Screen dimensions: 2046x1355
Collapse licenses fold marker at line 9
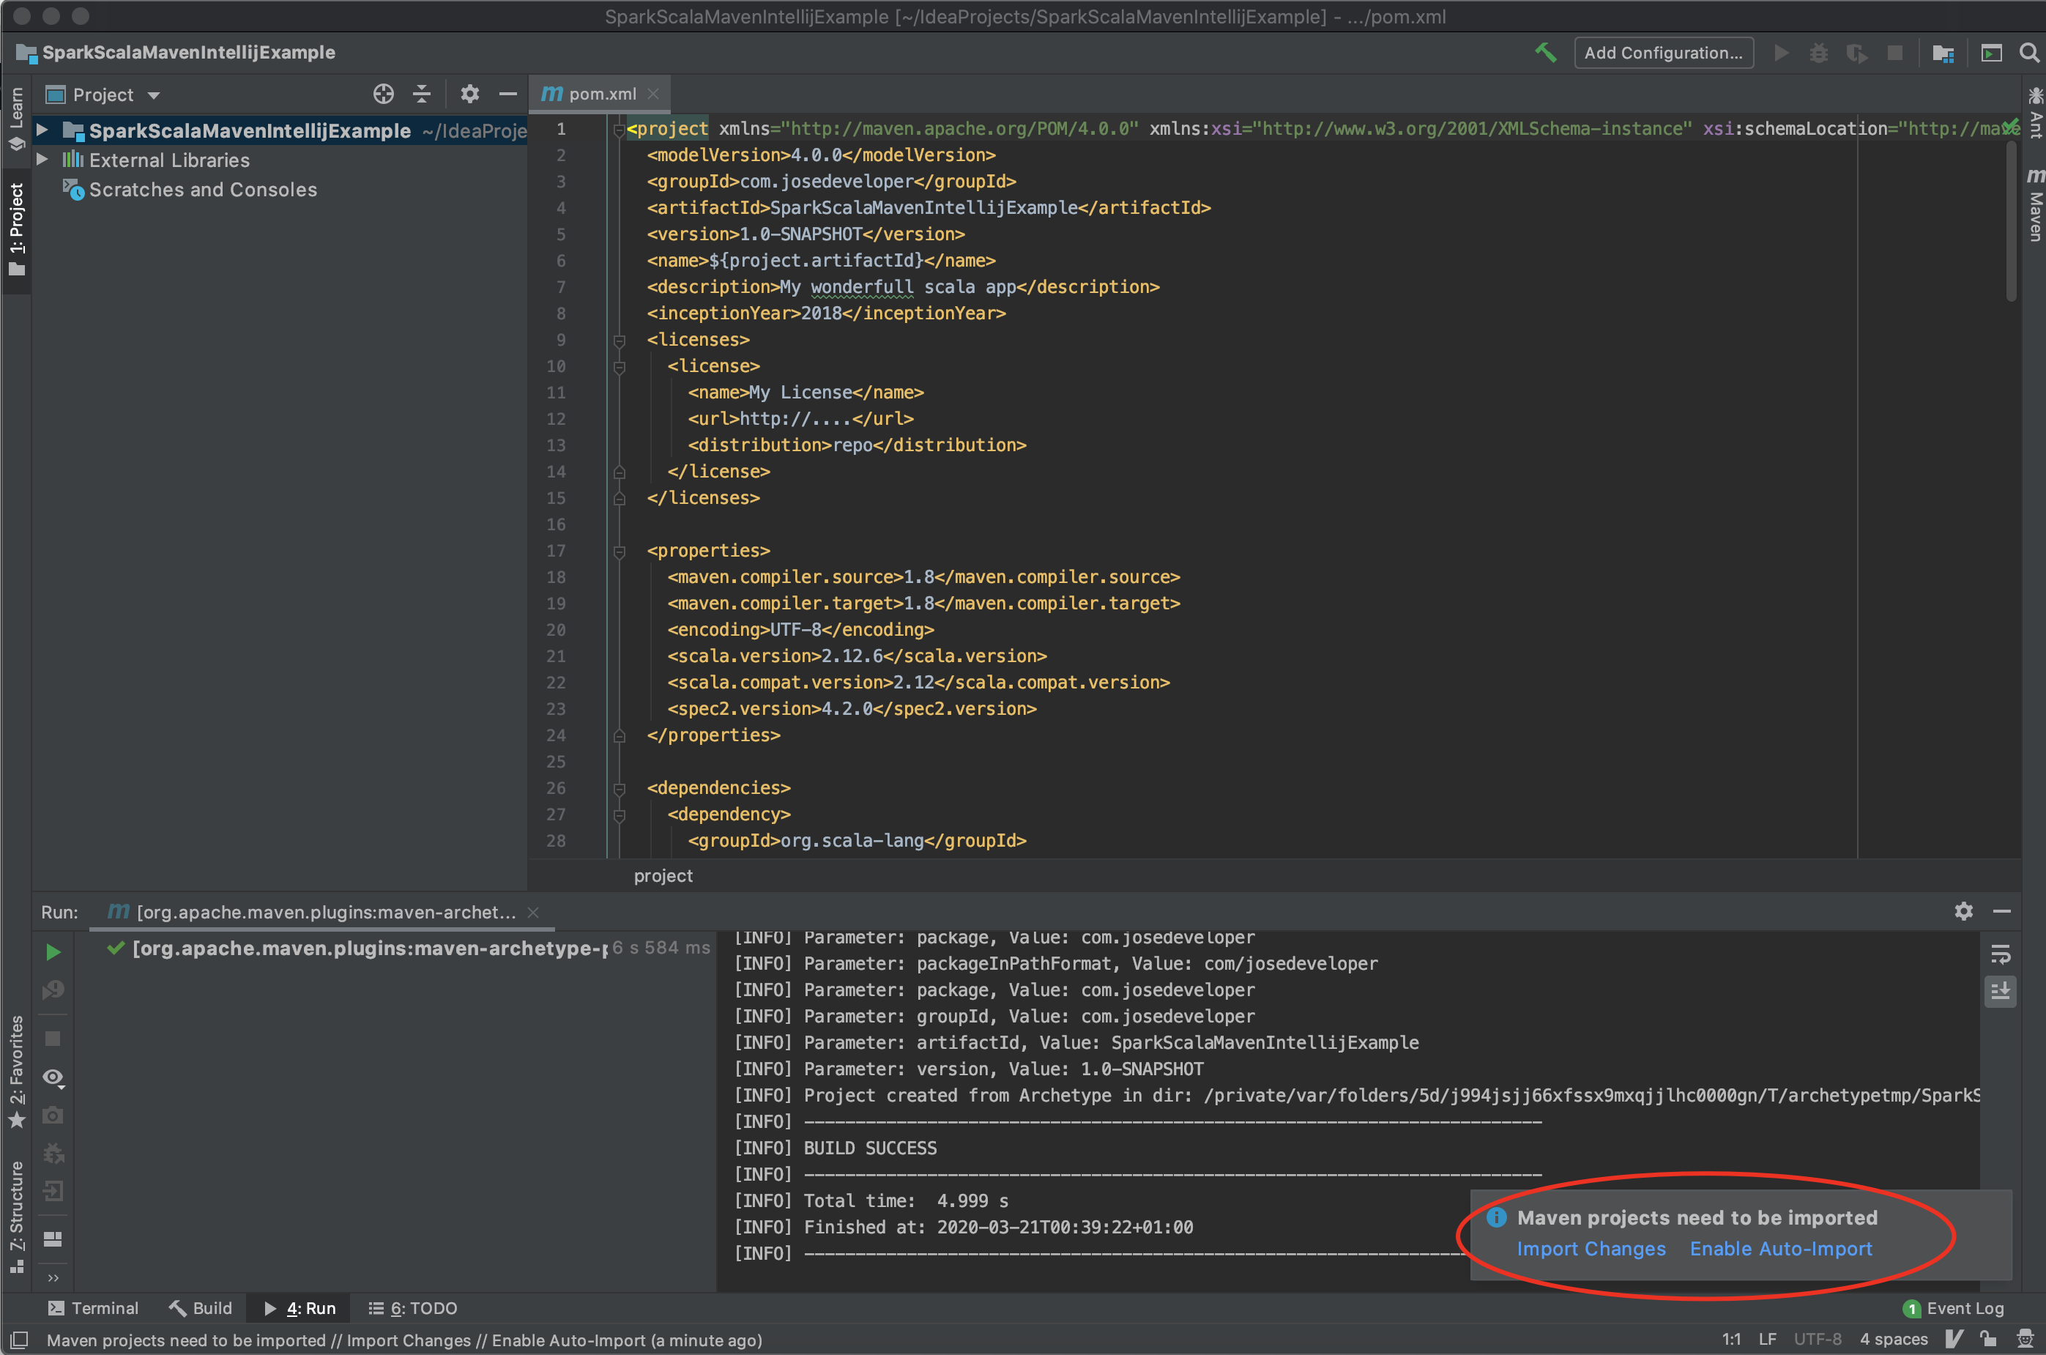[619, 341]
